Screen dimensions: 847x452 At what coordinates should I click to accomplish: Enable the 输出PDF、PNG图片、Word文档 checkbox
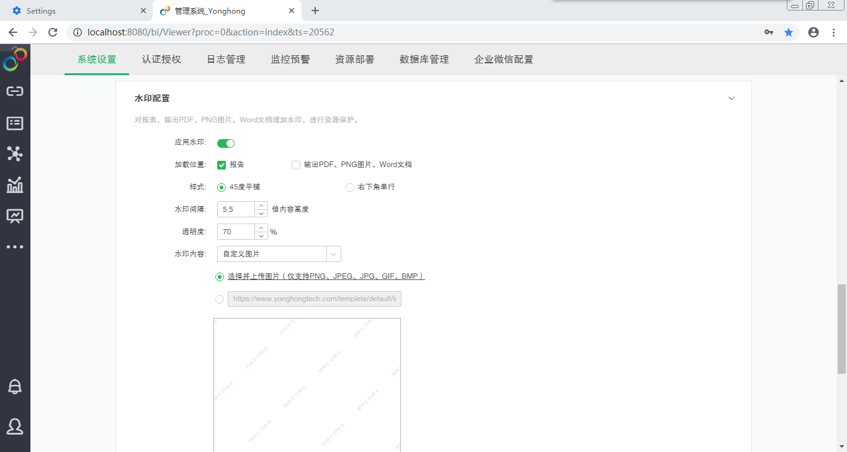tap(296, 165)
